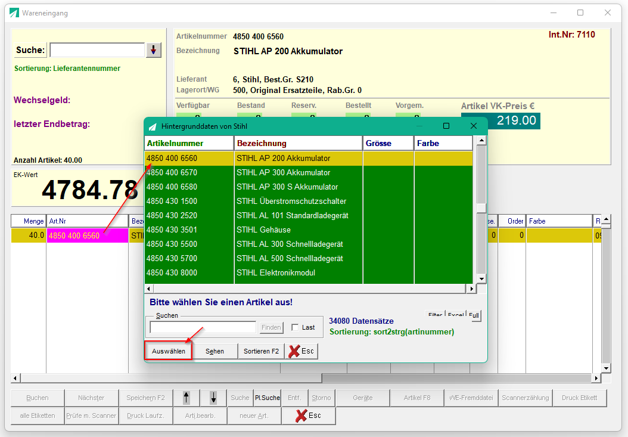This screenshot has width=628, height=437.
Task: Click the Storno button
Action: pyautogui.click(x=321, y=398)
